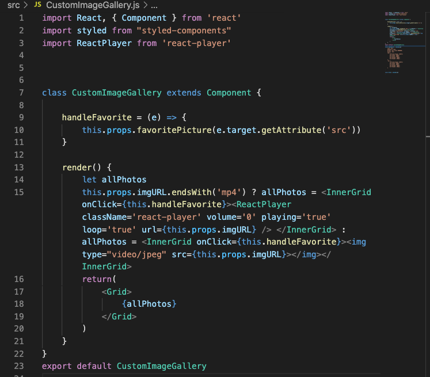Click the 'src' breadcrumb segment

[x=13, y=5]
